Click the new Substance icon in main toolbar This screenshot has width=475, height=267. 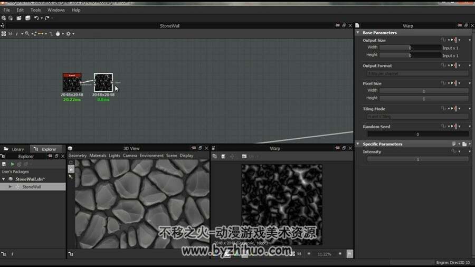pyautogui.click(x=4, y=18)
